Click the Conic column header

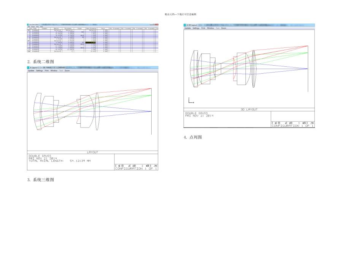coord(103,28)
